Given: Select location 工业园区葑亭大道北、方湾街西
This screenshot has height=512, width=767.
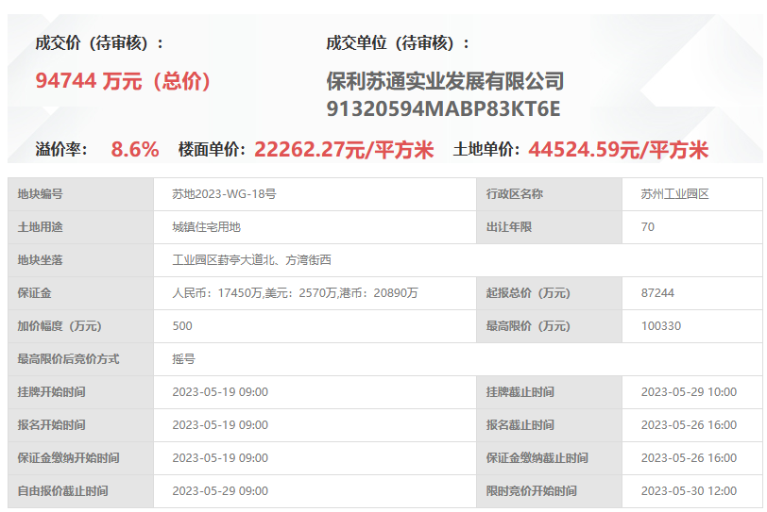Looking at the screenshot, I should [251, 260].
